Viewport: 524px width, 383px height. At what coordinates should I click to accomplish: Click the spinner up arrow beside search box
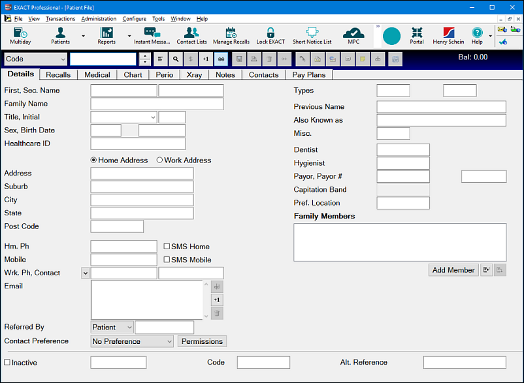point(144,56)
